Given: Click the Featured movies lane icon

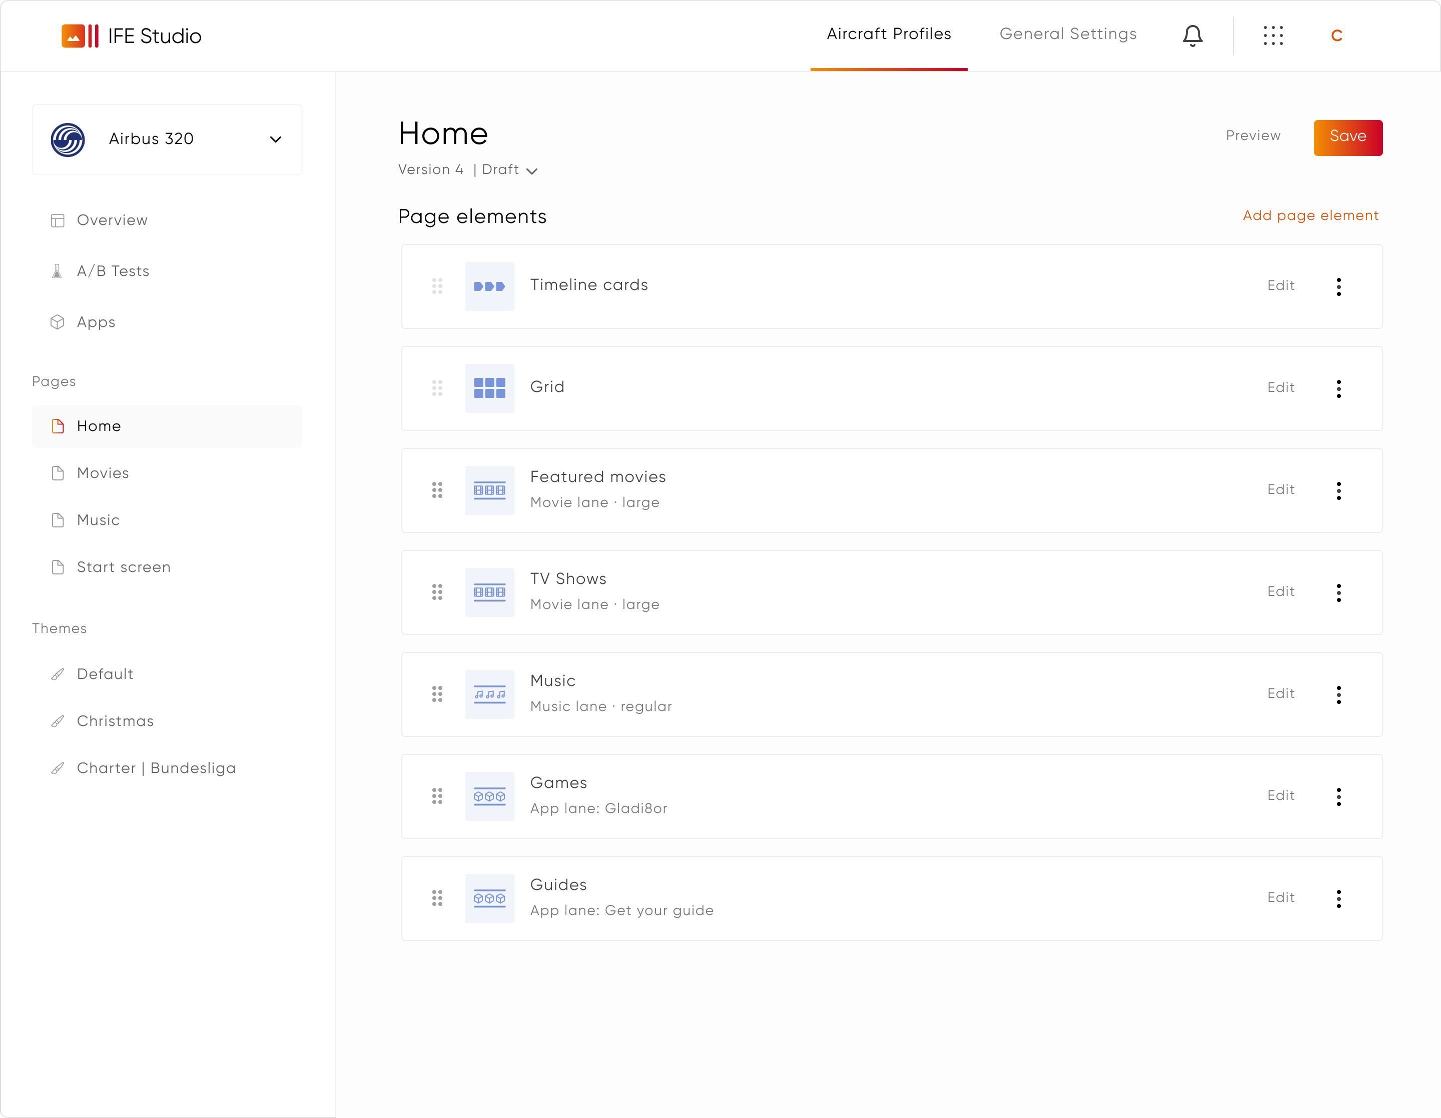Looking at the screenshot, I should click(x=489, y=490).
